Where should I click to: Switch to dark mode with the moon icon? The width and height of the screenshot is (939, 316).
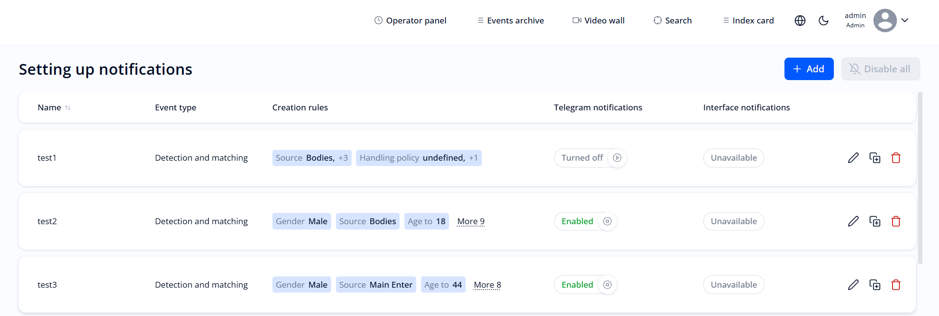tap(824, 21)
